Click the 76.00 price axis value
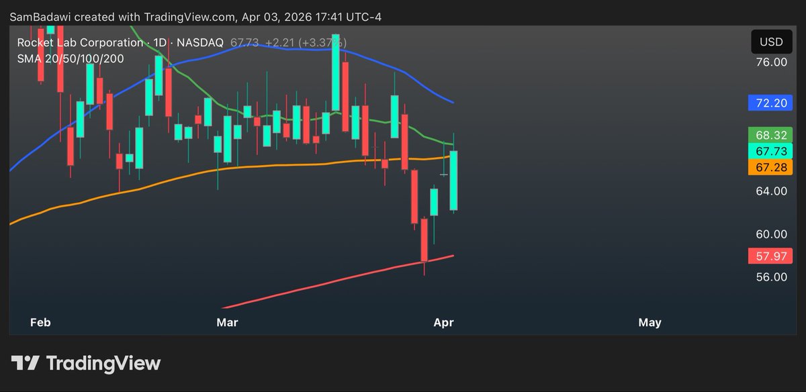 (x=770, y=62)
